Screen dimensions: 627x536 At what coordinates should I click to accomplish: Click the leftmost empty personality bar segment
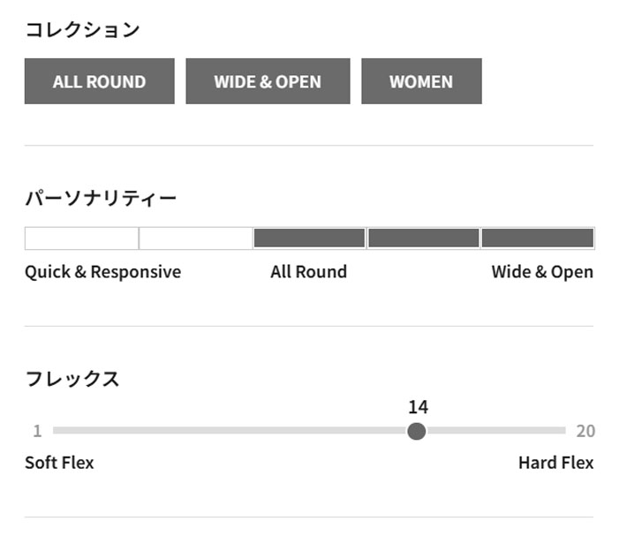pyautogui.click(x=81, y=238)
